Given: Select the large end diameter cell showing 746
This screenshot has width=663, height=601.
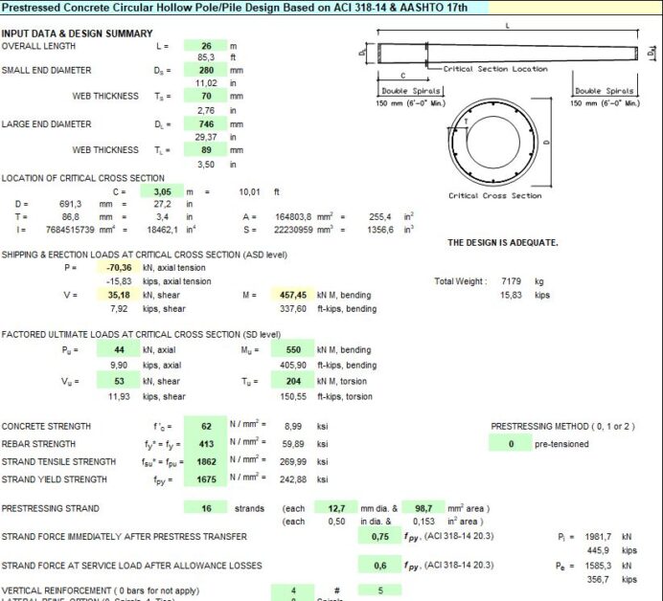Looking at the screenshot, I should coord(206,124).
